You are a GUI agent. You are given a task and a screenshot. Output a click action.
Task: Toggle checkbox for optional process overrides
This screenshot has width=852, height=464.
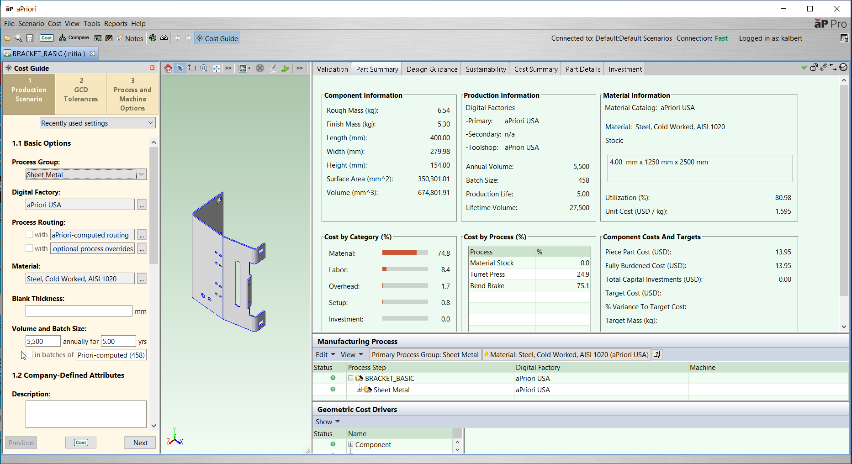click(x=29, y=248)
